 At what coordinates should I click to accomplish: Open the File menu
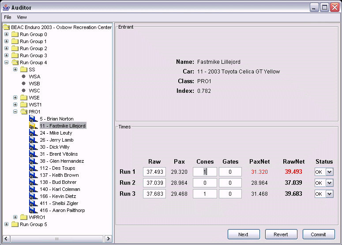click(x=8, y=17)
